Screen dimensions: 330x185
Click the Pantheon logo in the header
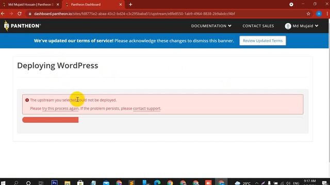(x=22, y=26)
